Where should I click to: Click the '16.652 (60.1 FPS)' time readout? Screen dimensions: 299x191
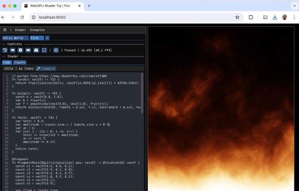[x=96, y=50]
